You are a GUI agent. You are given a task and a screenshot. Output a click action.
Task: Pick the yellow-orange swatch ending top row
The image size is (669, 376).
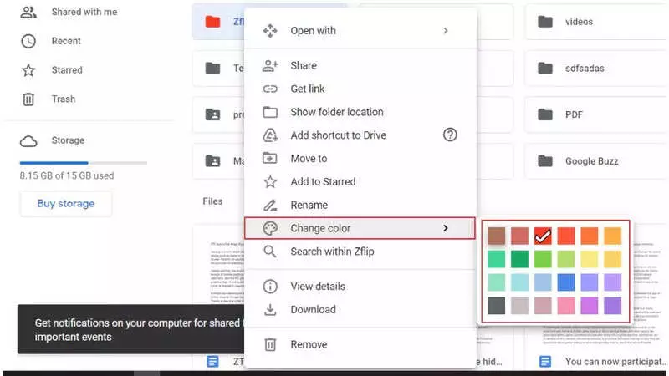tap(613, 236)
